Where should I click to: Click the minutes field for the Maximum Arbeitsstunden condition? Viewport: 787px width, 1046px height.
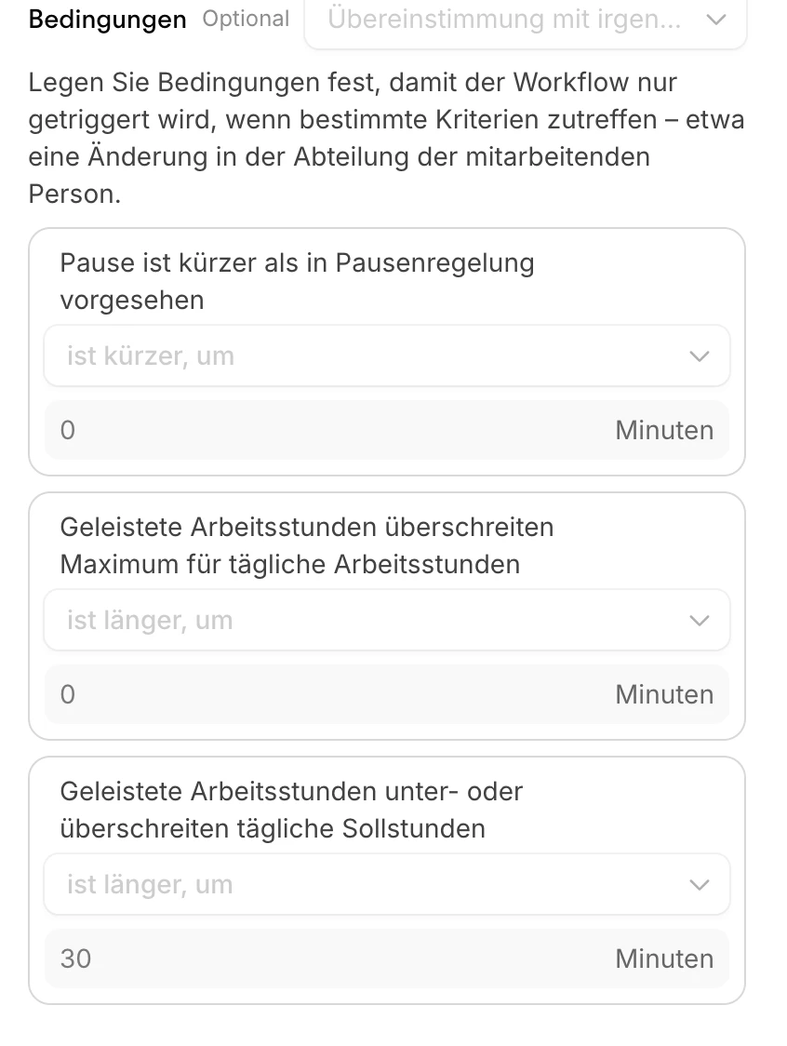pos(326,694)
